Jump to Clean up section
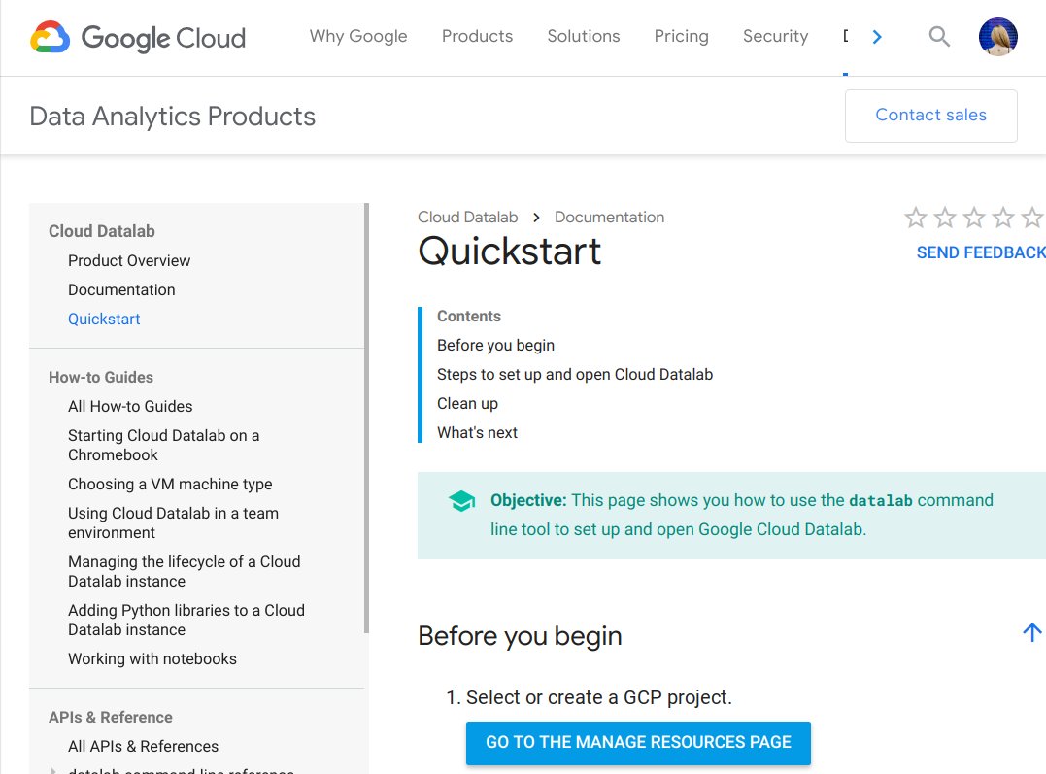Image resolution: width=1046 pixels, height=774 pixels. (x=467, y=404)
